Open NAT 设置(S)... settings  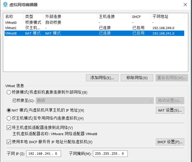(x=170, y=110)
